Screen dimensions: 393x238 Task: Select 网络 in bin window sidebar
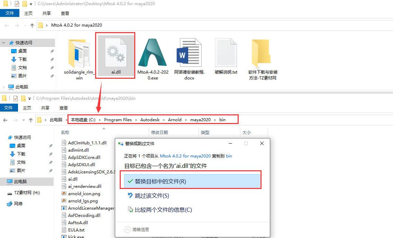pos(18,204)
